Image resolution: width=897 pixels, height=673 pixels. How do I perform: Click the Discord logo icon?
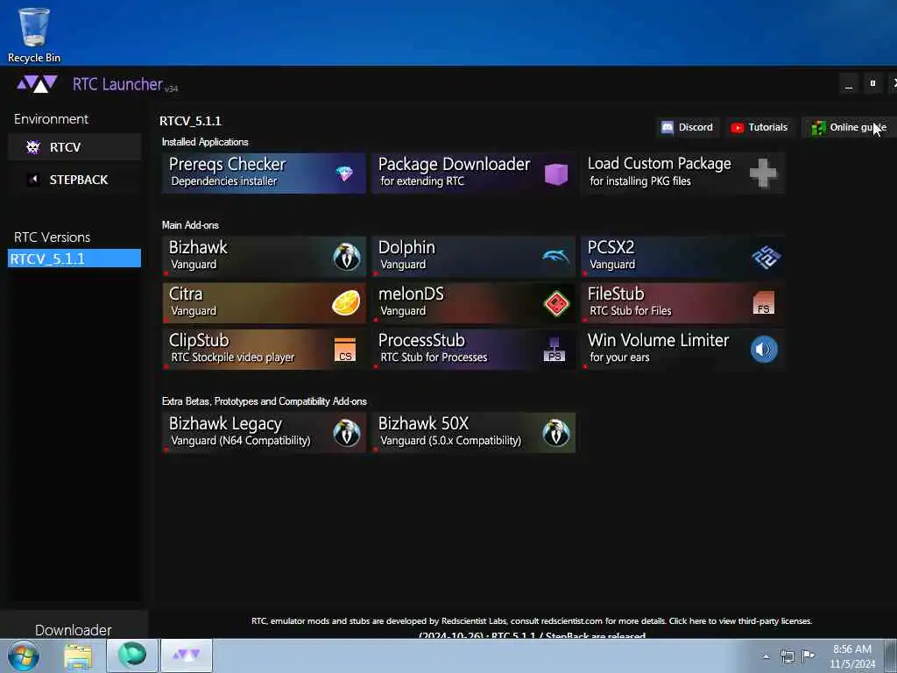coord(667,127)
